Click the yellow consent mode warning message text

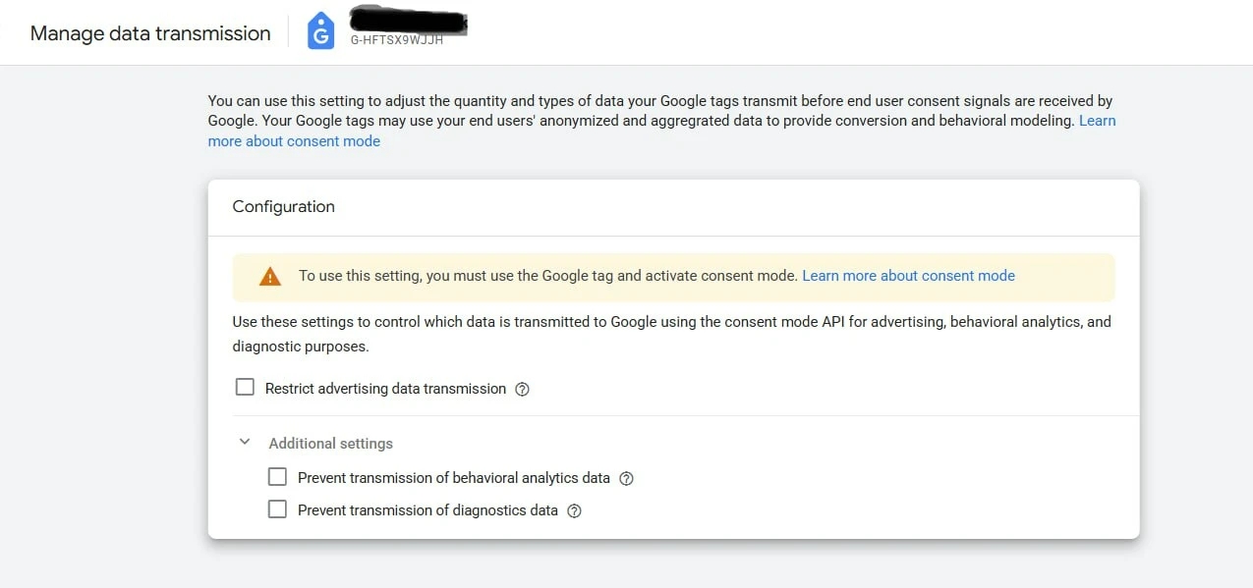point(548,276)
